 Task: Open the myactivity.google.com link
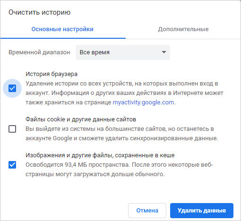click(x=143, y=102)
